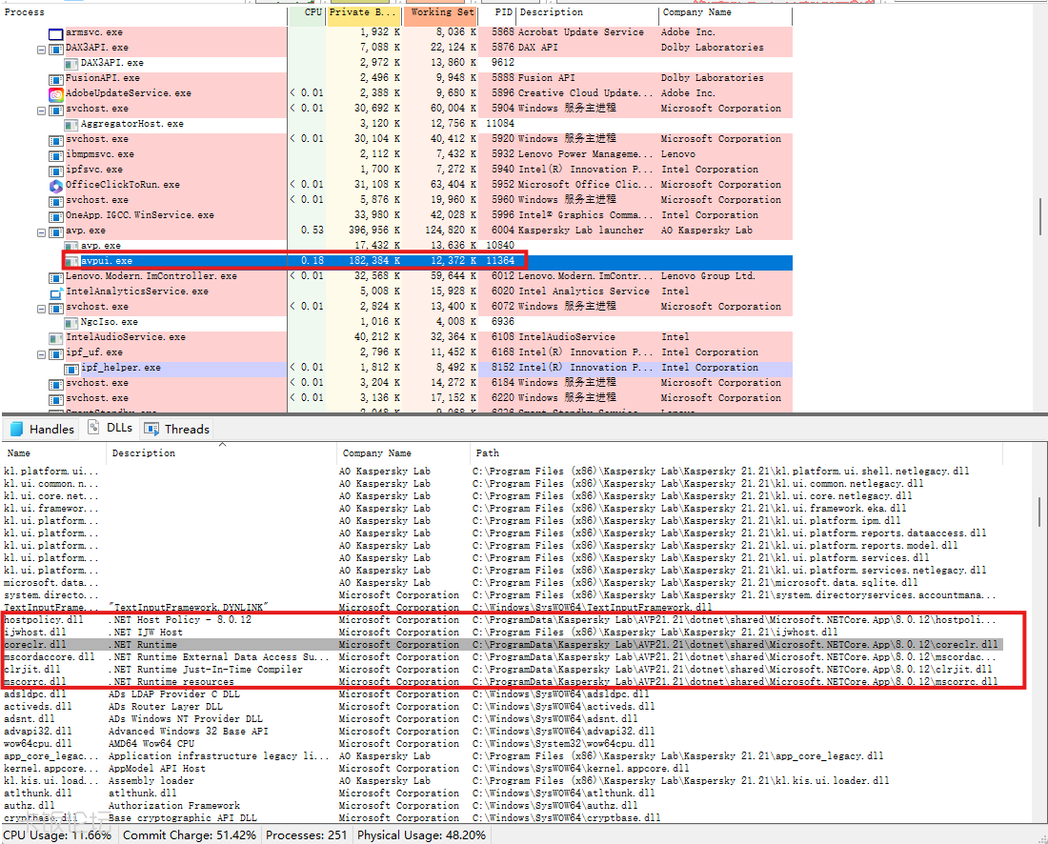Switch to the DLLs tab
The width and height of the screenshot is (1048, 844).
pyautogui.click(x=111, y=428)
